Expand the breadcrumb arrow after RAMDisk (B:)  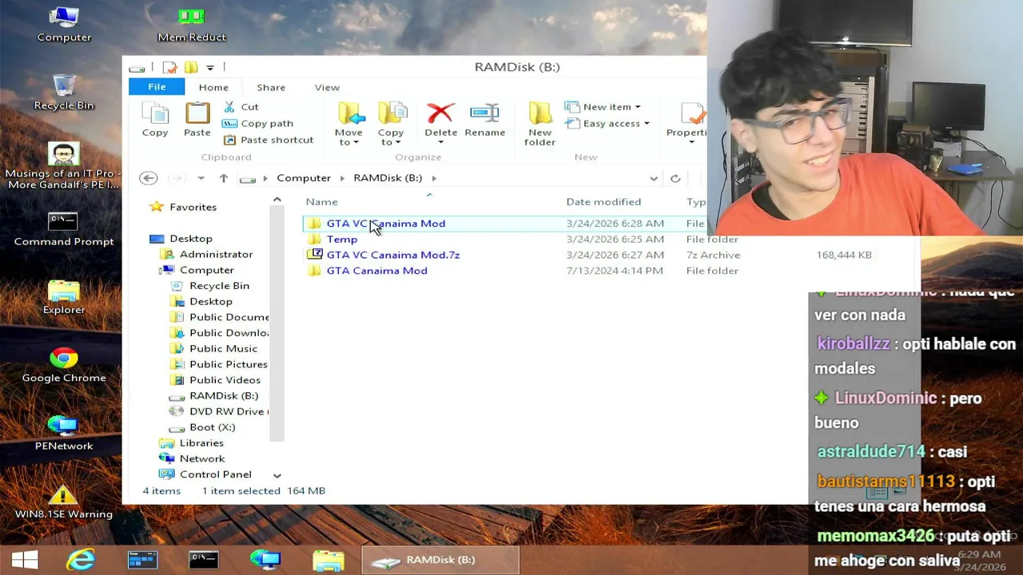click(x=434, y=178)
